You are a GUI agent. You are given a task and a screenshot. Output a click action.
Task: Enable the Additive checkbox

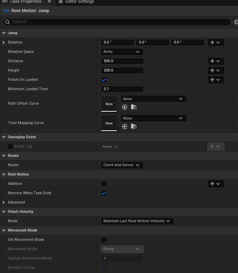pos(104,184)
